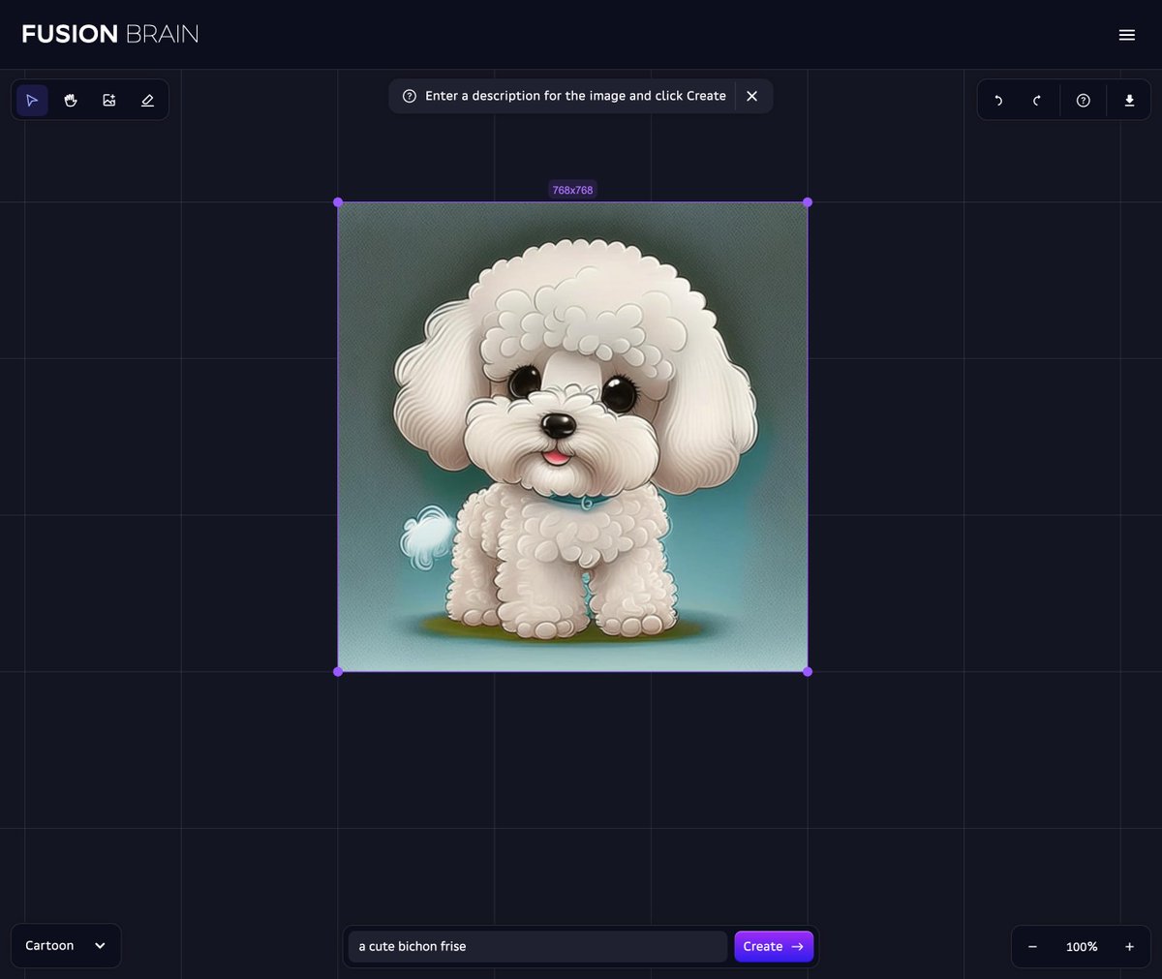Zoom in with the plus button
This screenshot has height=979, width=1162.
pyautogui.click(x=1129, y=947)
